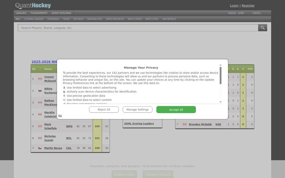The image size is (285, 178).
Task: Open Mark Scheifele's player page
Action: [x=50, y=126]
